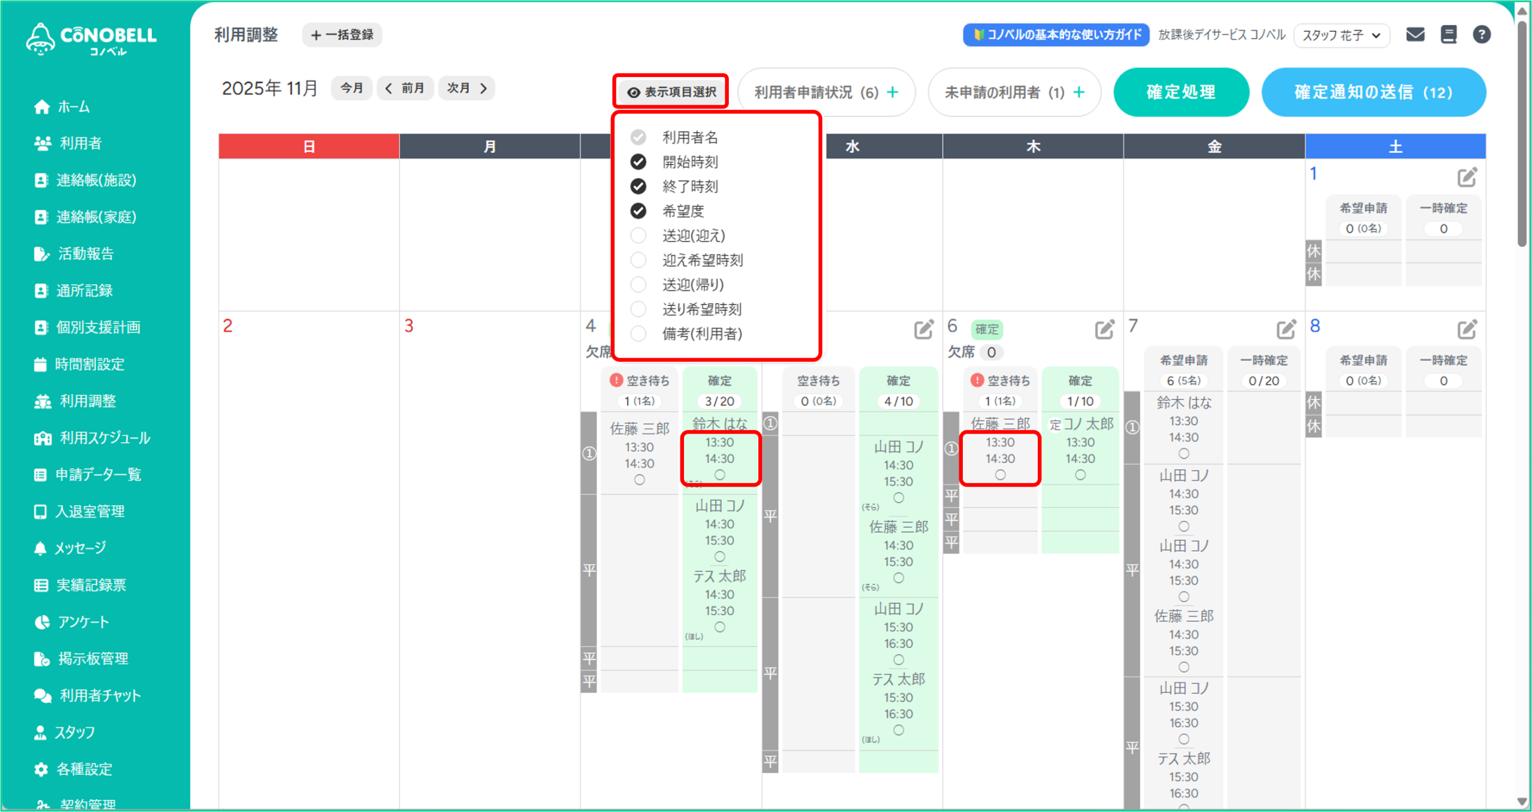Image resolution: width=1532 pixels, height=812 pixels.
Task: Enable the 送迎(迎え) display option
Action: click(x=639, y=236)
